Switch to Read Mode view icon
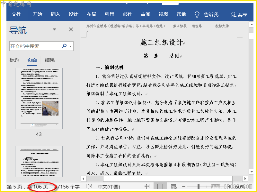Viewport: 257px width, 192px height. tap(146, 187)
